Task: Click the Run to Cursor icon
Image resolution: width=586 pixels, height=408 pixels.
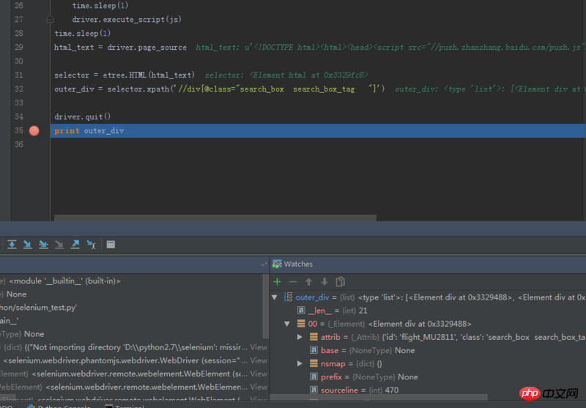Action: 91,244
